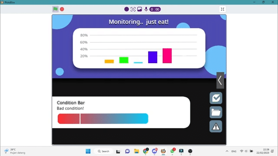Image resolution: width=278 pixels, height=156 pixels.
Task: Collapse the side panel with the left chevron
Action: click(220, 80)
